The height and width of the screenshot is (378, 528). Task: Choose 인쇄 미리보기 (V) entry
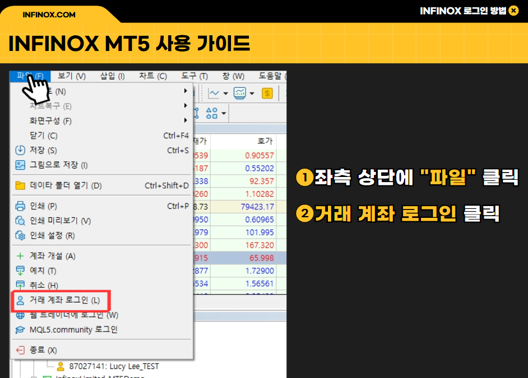tap(101, 221)
